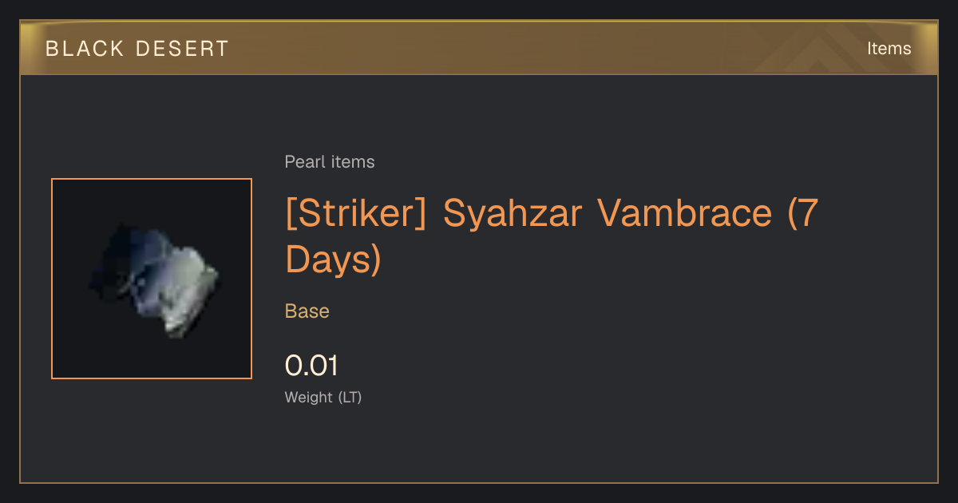The image size is (958, 503).
Task: Open the Items link in the header
Action: coord(889,48)
